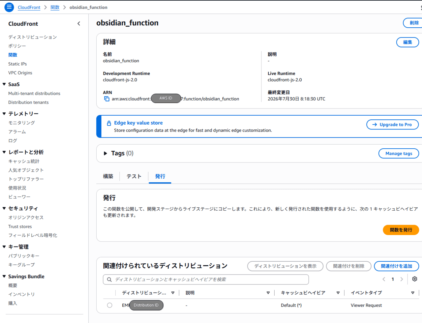The width and height of the screenshot is (422, 323).
Task: Click the ディストリビューションを表示 button
Action: click(x=285, y=266)
